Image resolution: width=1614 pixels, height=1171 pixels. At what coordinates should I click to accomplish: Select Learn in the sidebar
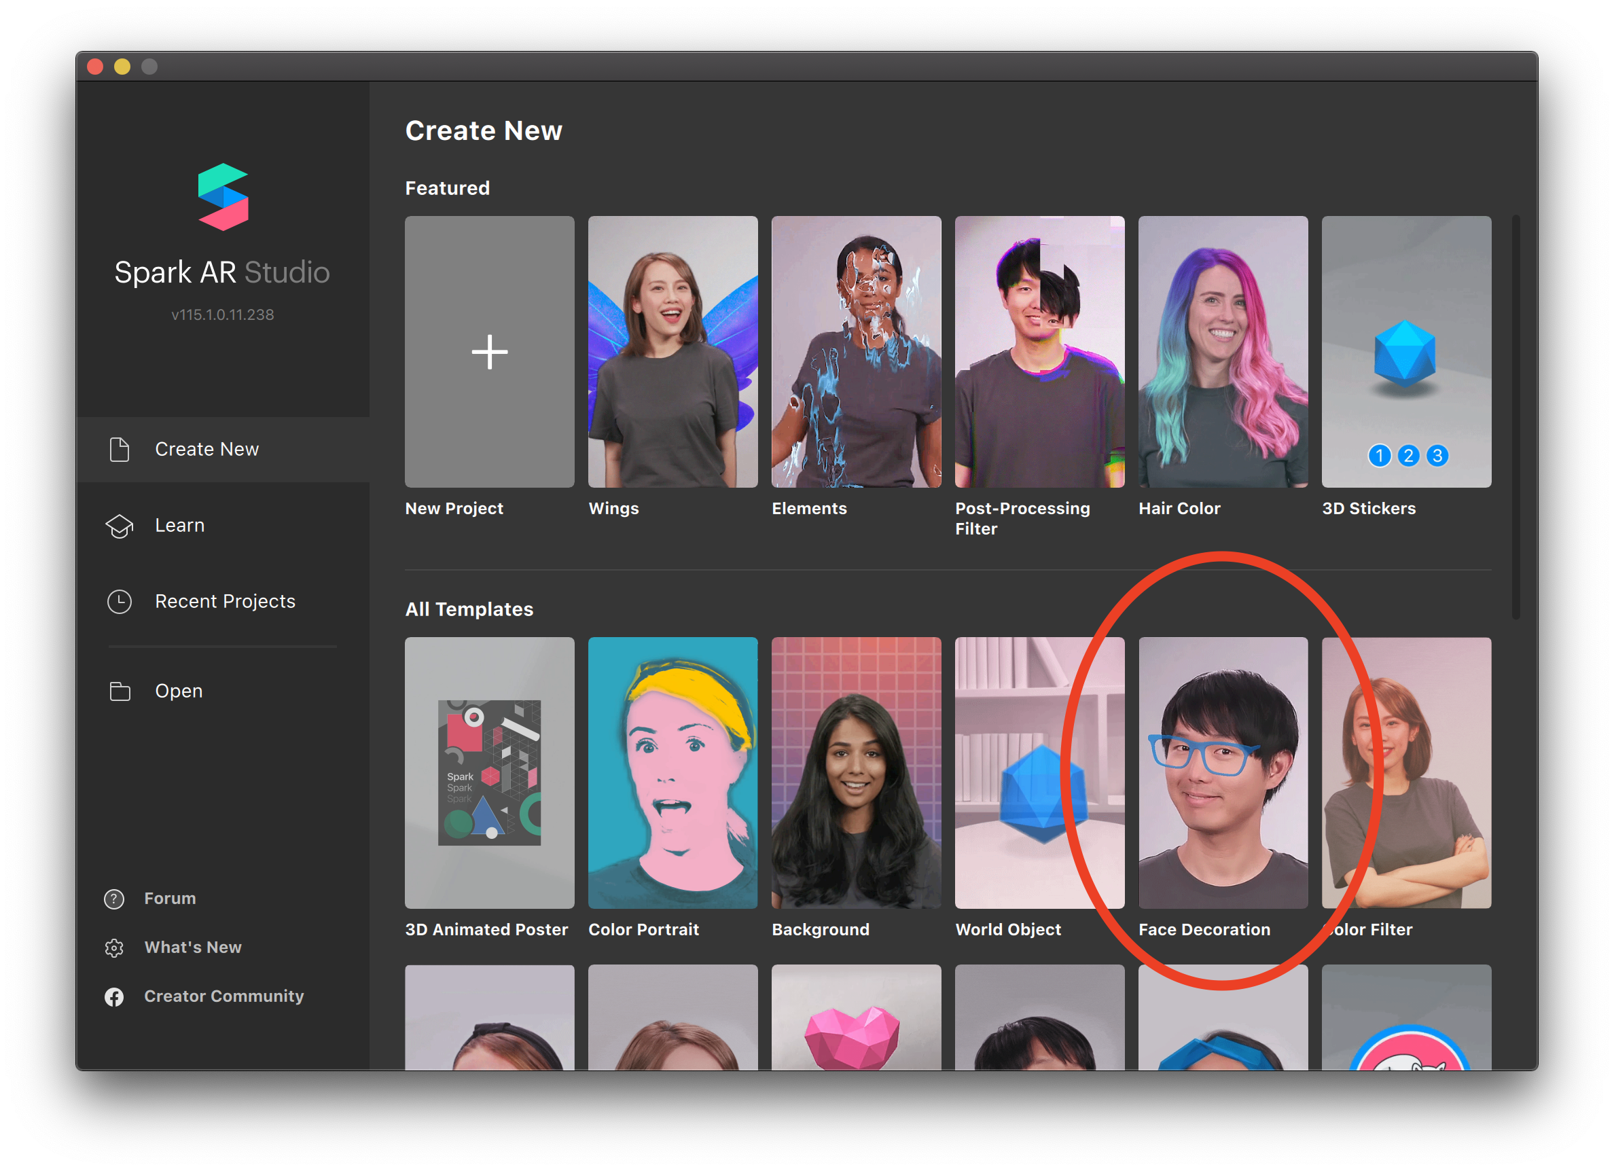(179, 526)
